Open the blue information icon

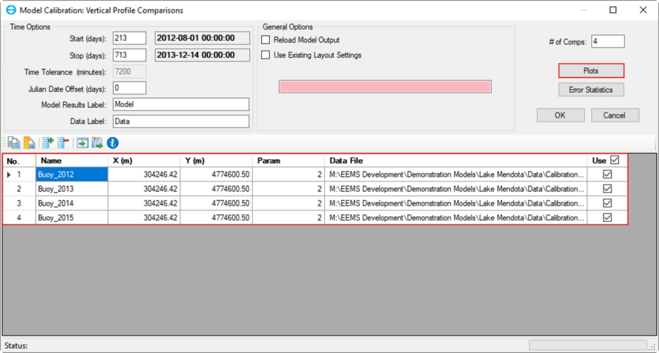(x=113, y=143)
